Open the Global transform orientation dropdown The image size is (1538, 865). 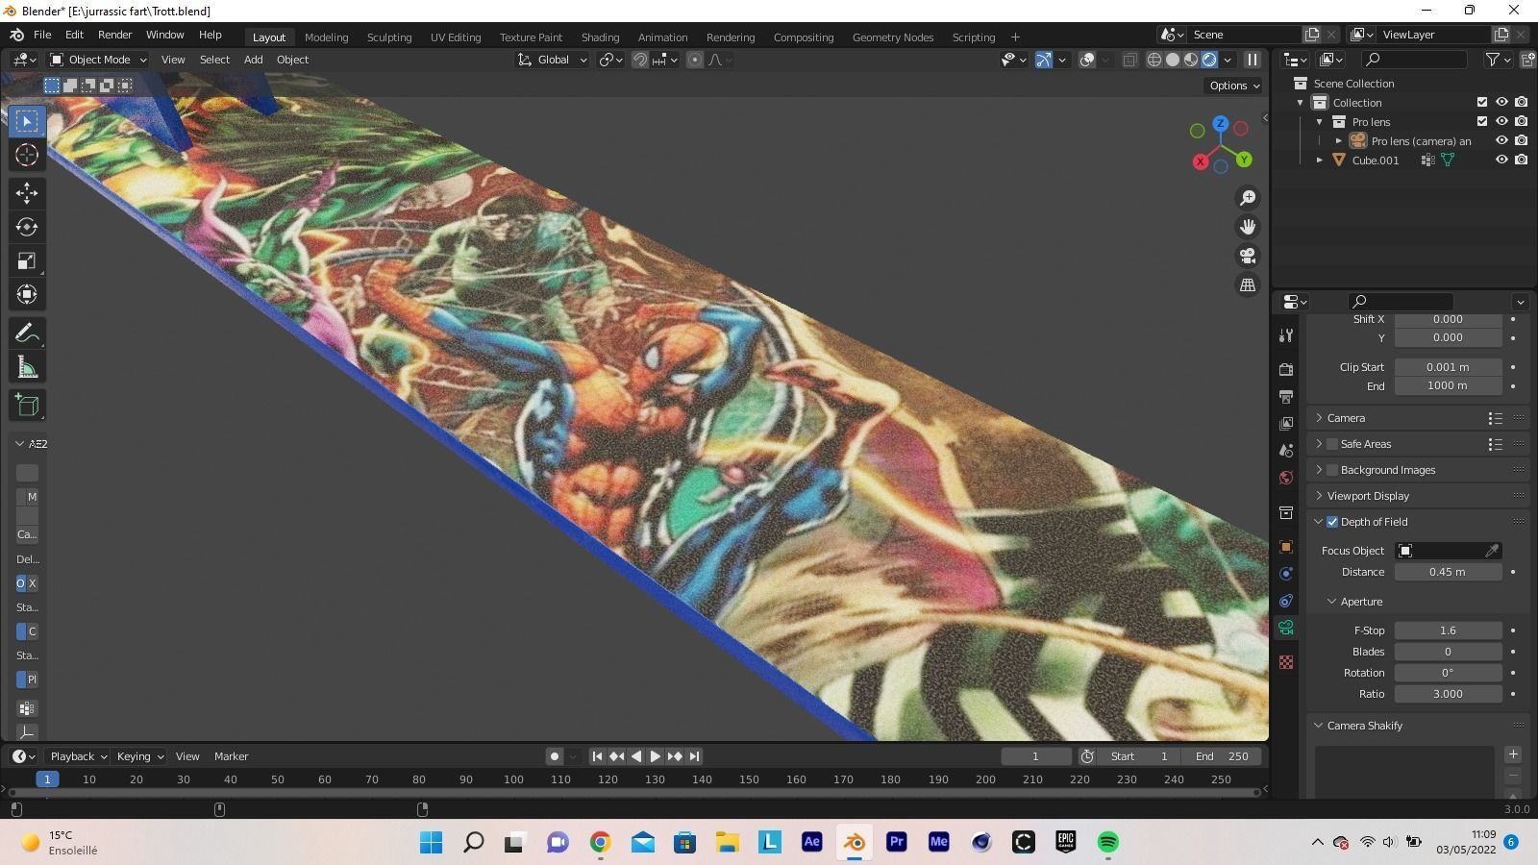552,60
